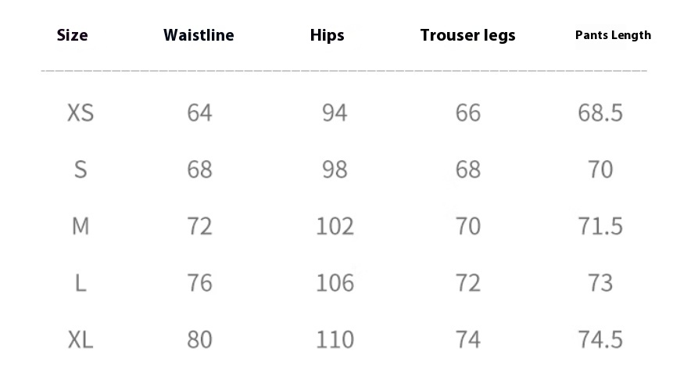Image resolution: width=698 pixels, height=376 pixels.
Task: Click the S size row label
Action: 81,170
